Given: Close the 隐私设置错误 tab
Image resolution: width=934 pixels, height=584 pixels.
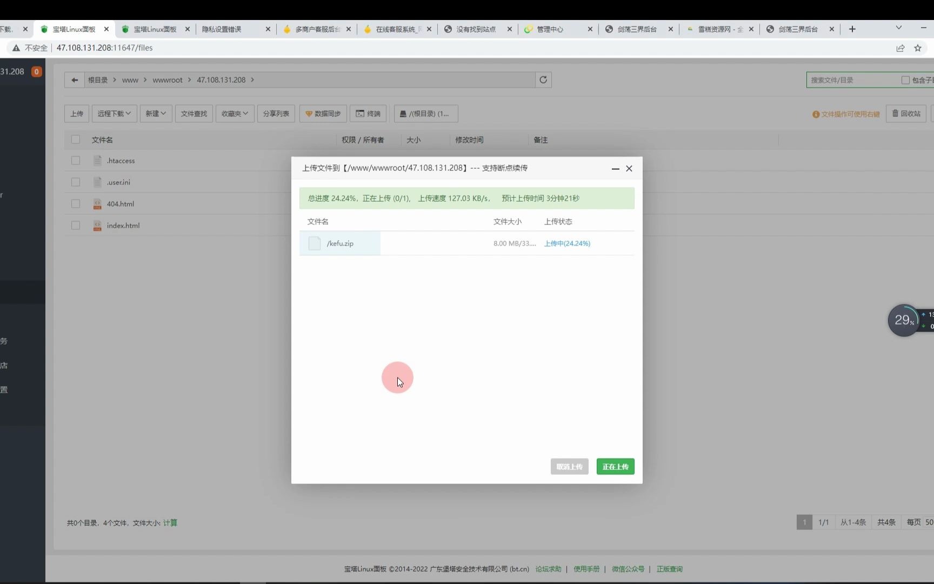Looking at the screenshot, I should pyautogui.click(x=268, y=29).
